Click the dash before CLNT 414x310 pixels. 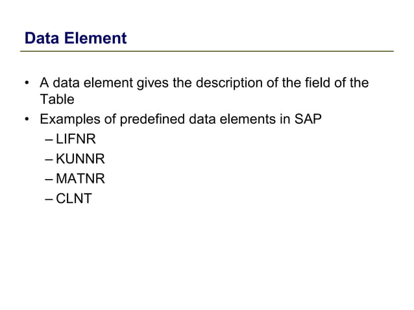coord(50,198)
